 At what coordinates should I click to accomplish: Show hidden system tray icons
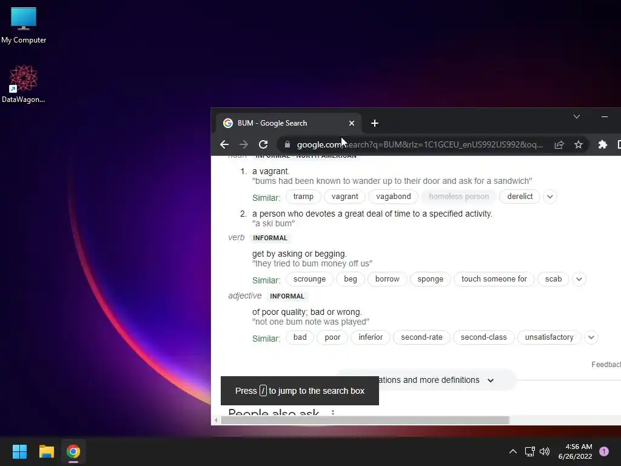coord(513,451)
